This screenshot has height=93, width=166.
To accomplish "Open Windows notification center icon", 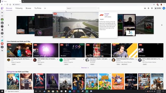I will 163,91.
